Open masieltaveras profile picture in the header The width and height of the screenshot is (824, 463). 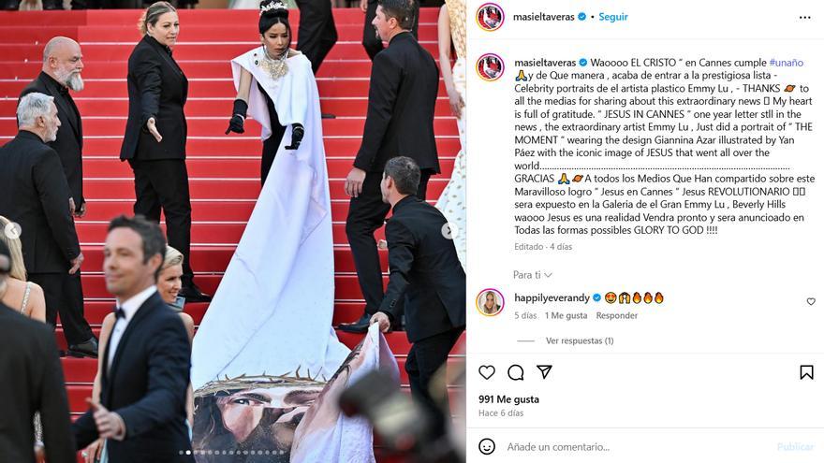(490, 17)
